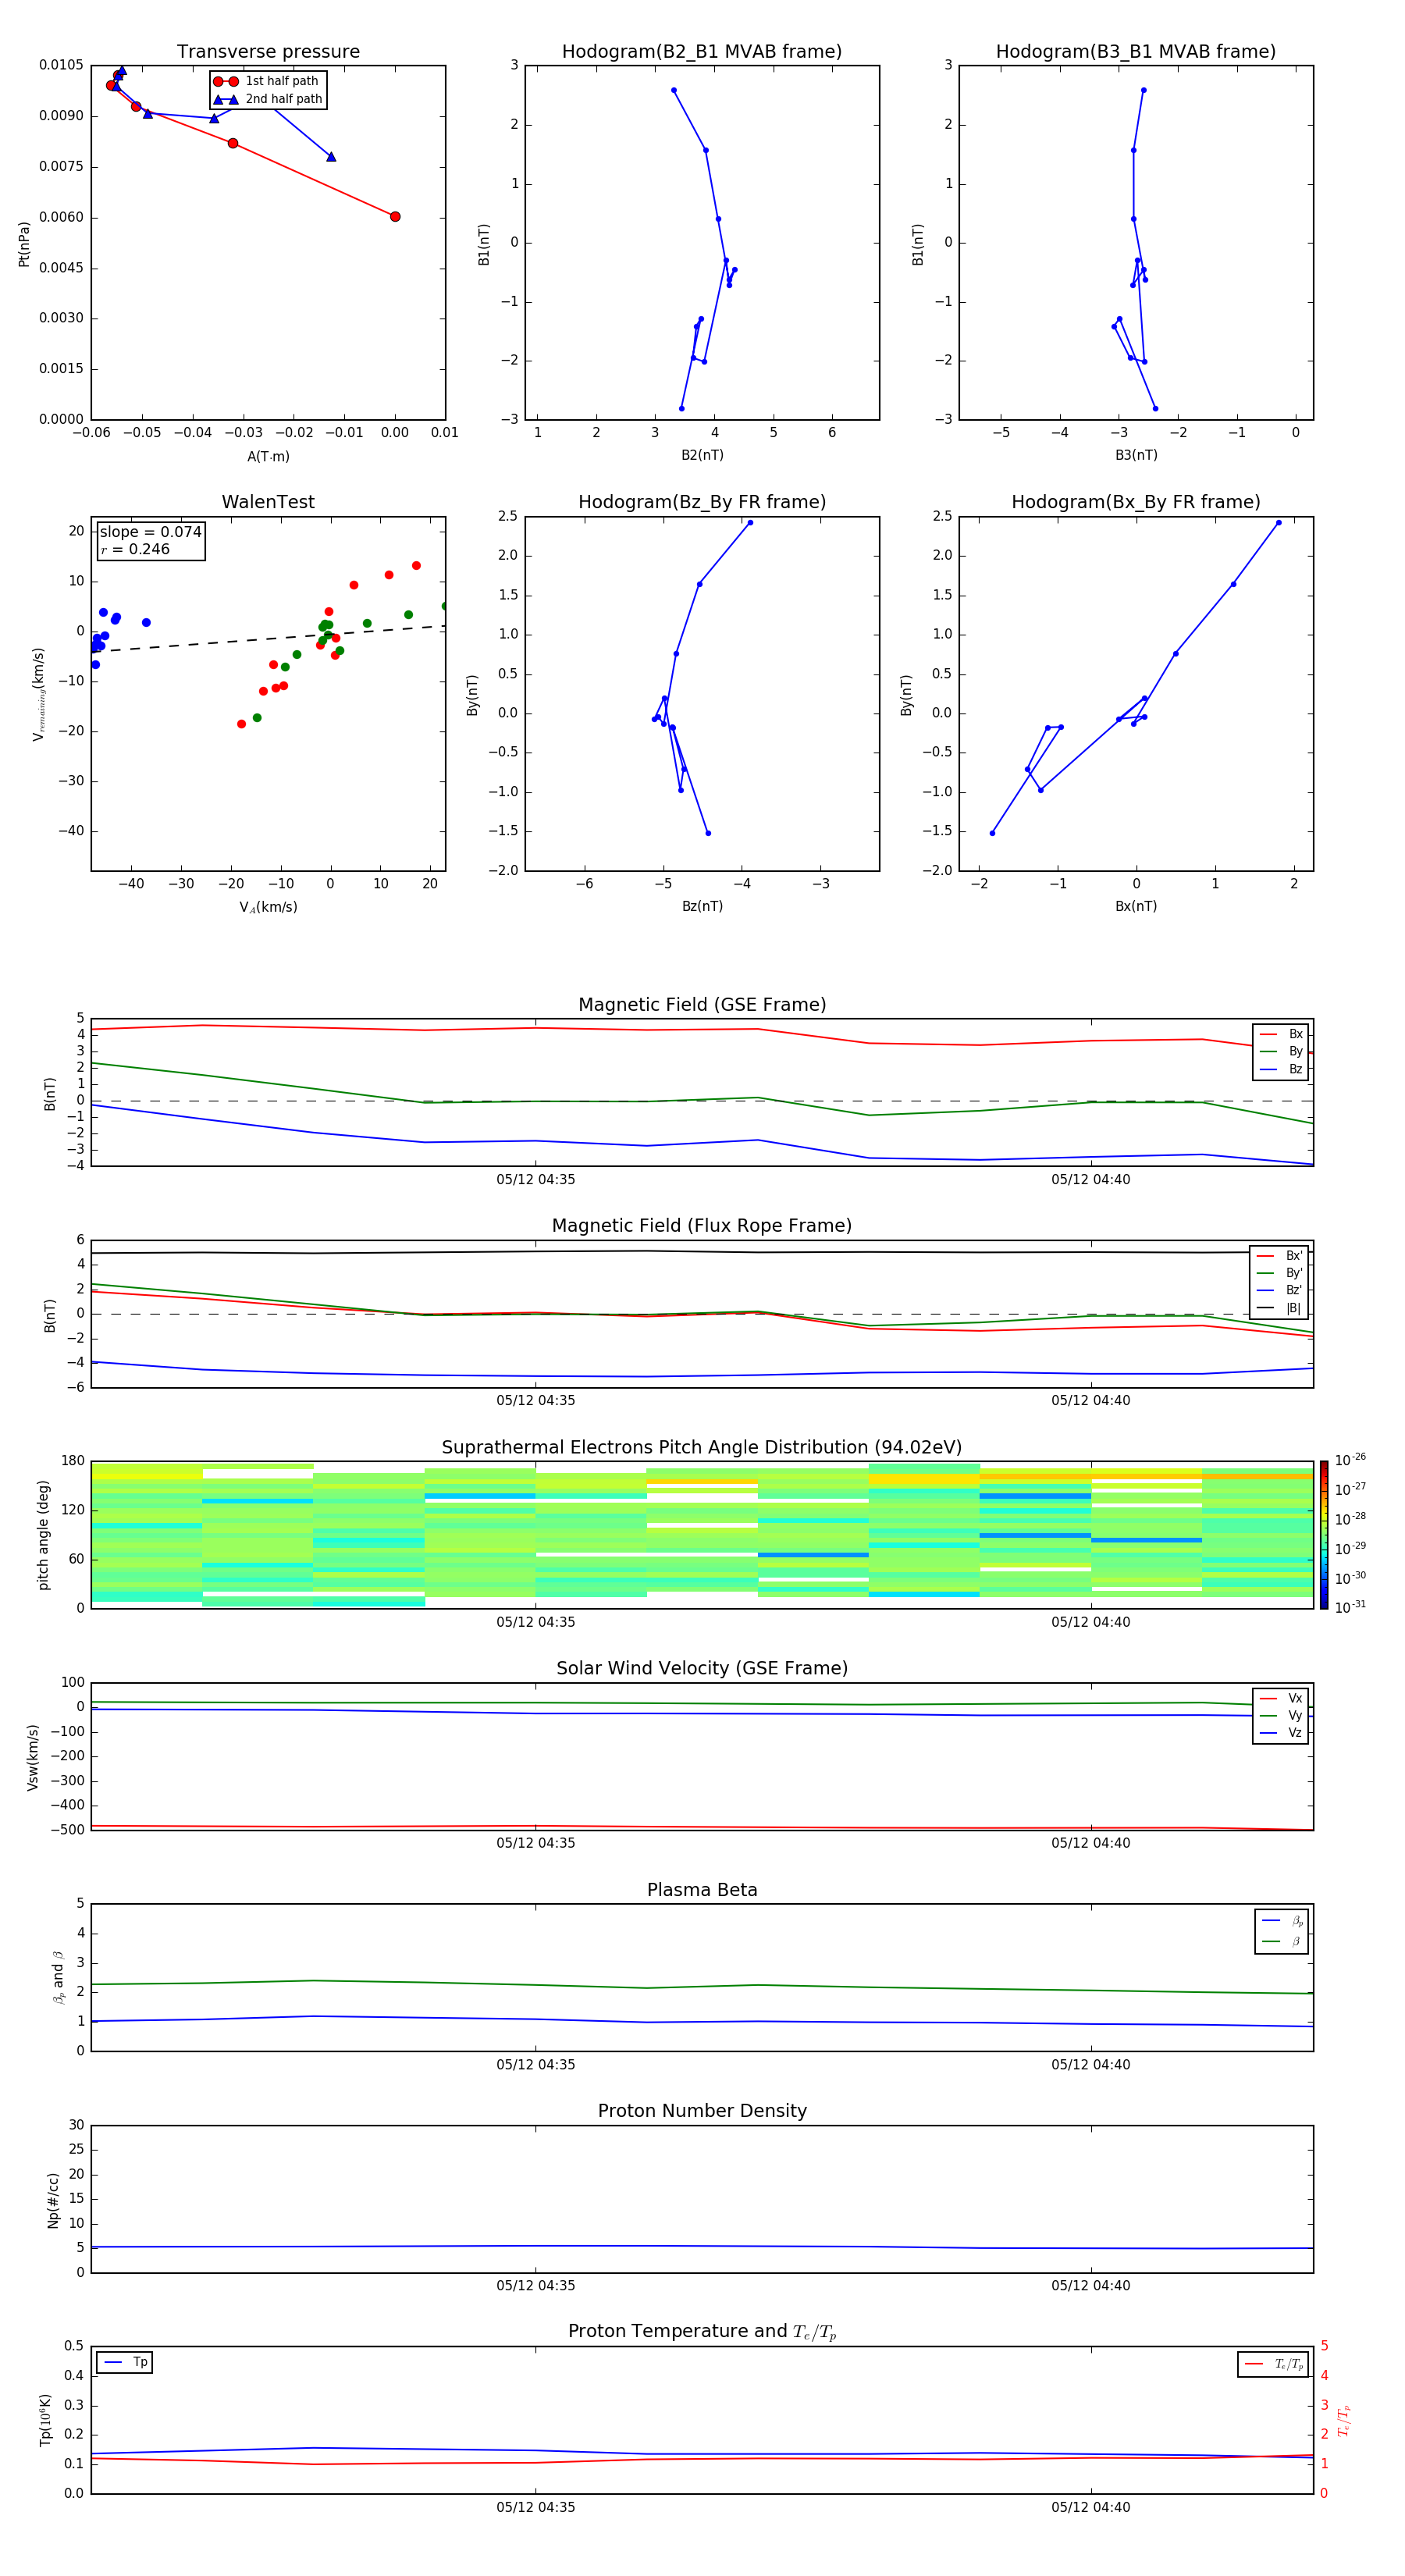Click the 'Transverse pressure' plot title

pos(268,52)
